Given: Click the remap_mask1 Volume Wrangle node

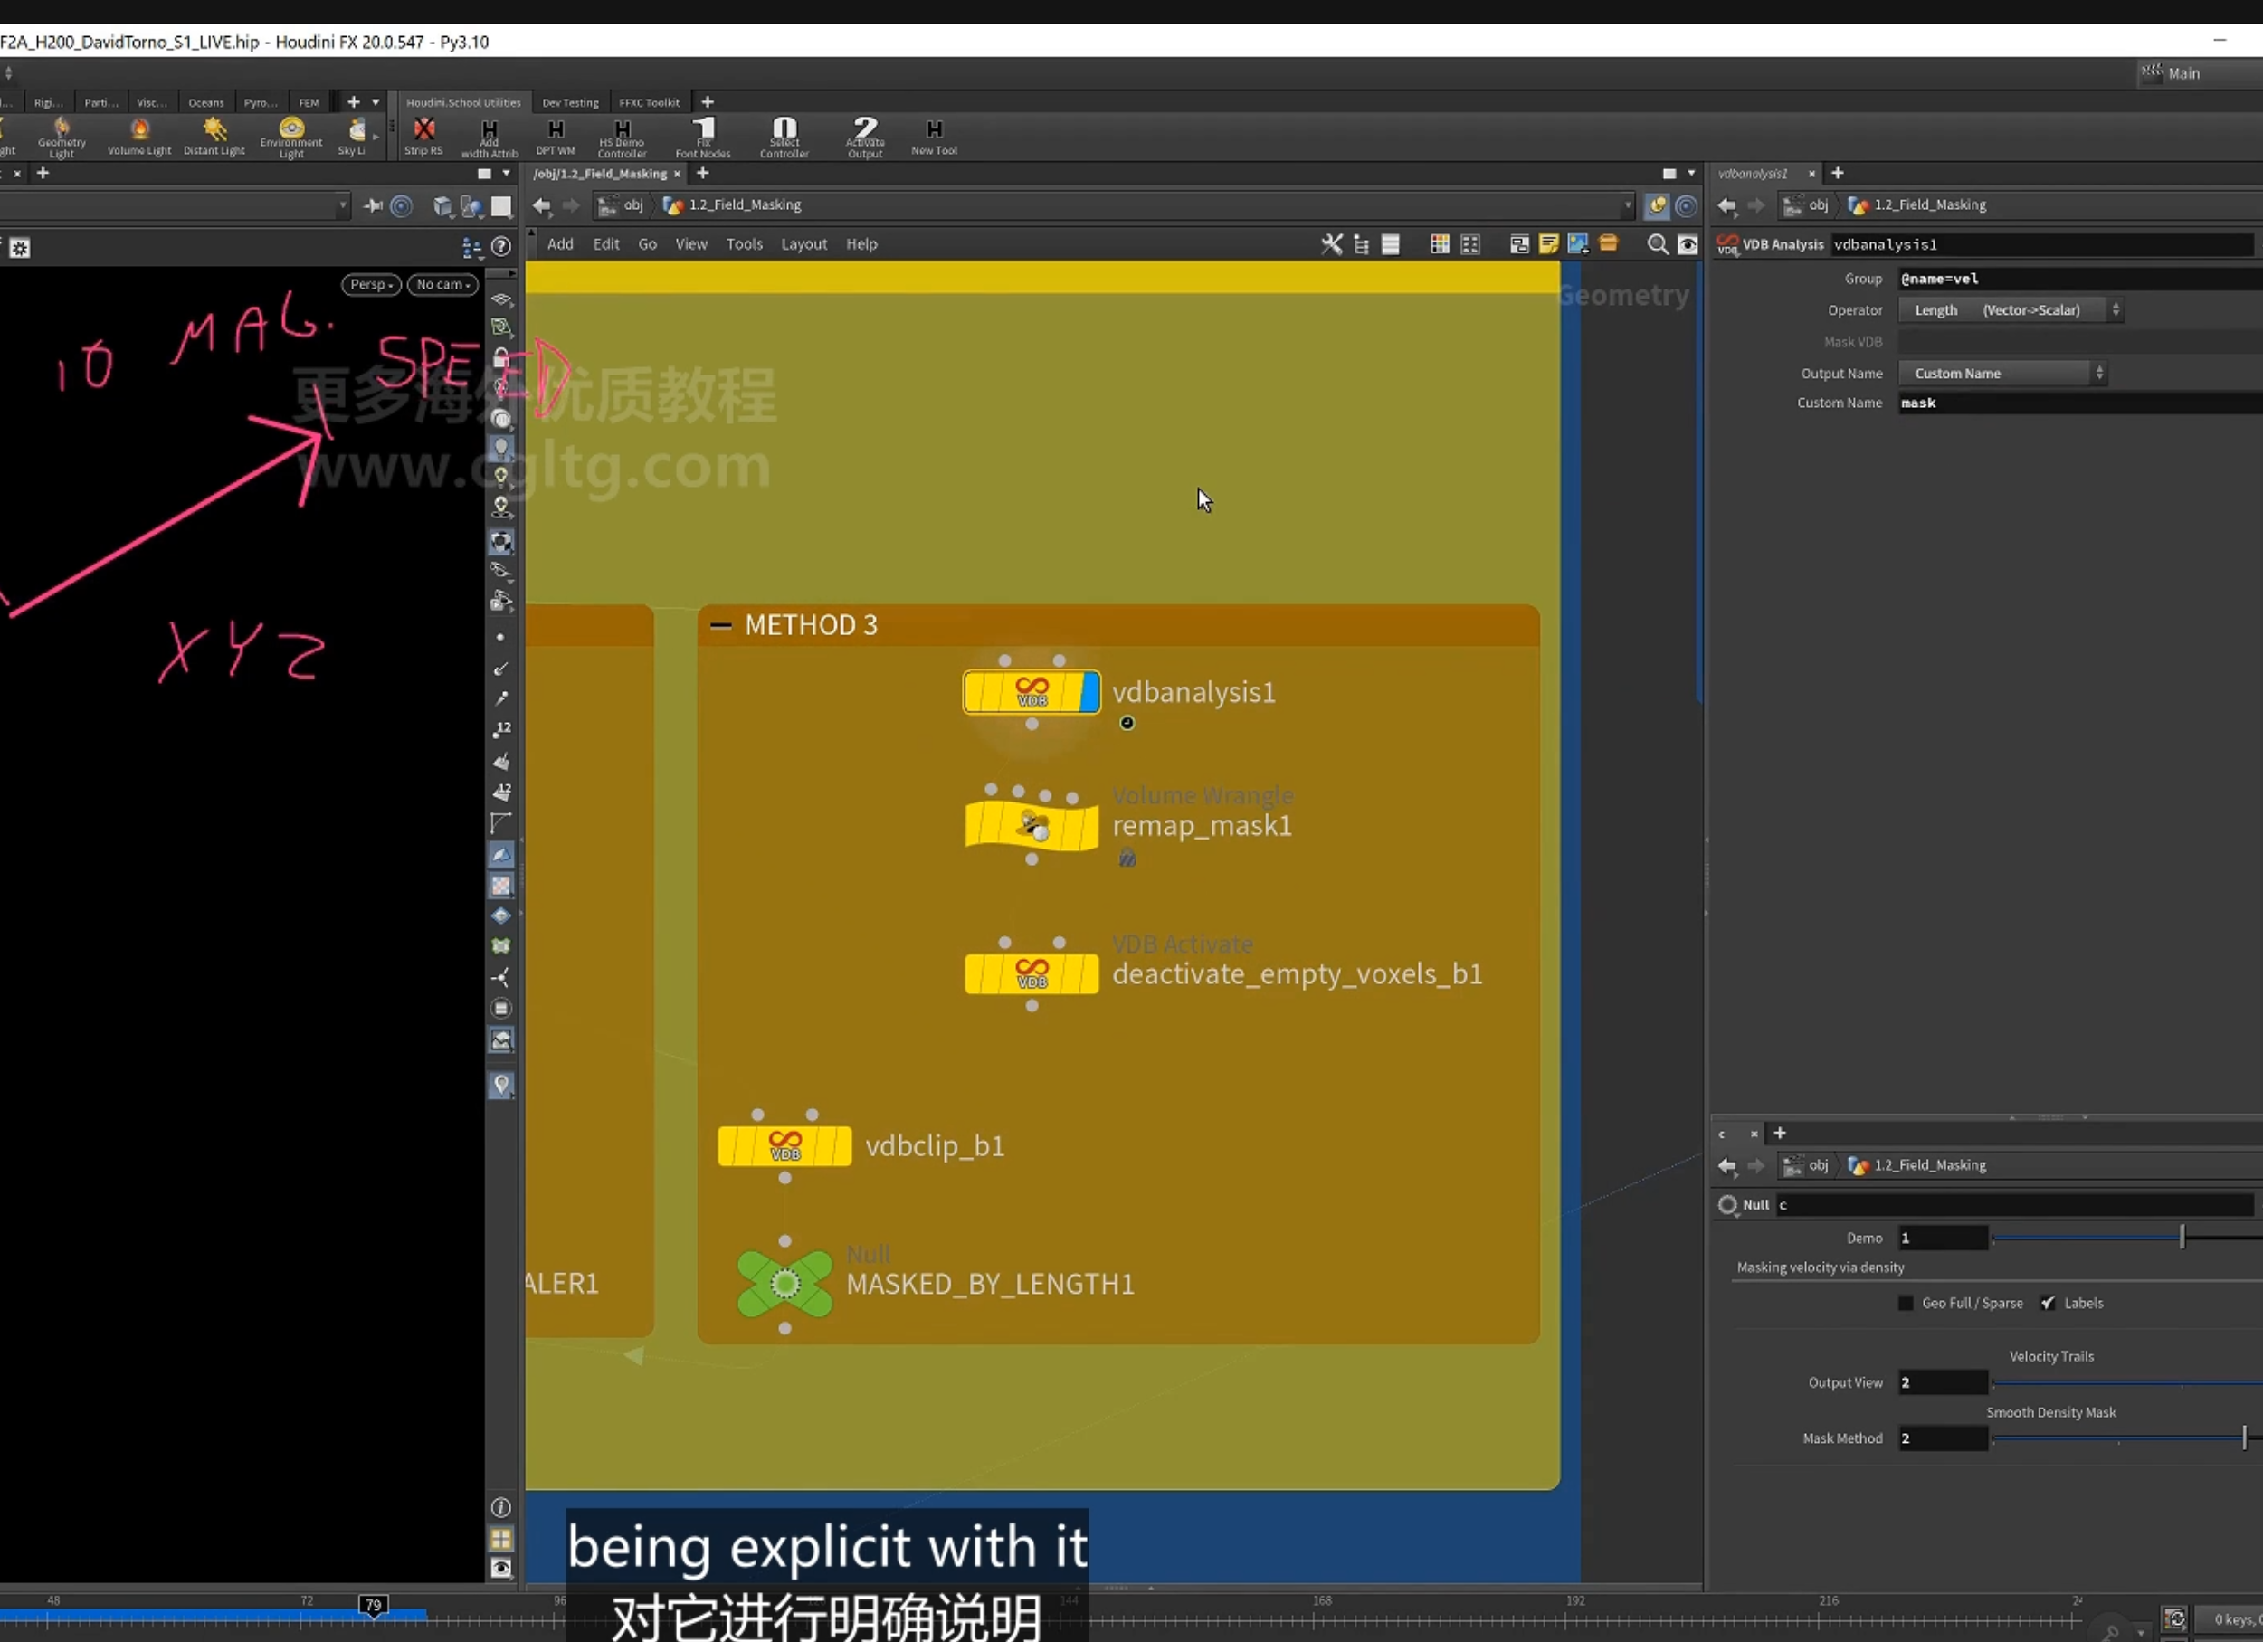Looking at the screenshot, I should 1032,826.
